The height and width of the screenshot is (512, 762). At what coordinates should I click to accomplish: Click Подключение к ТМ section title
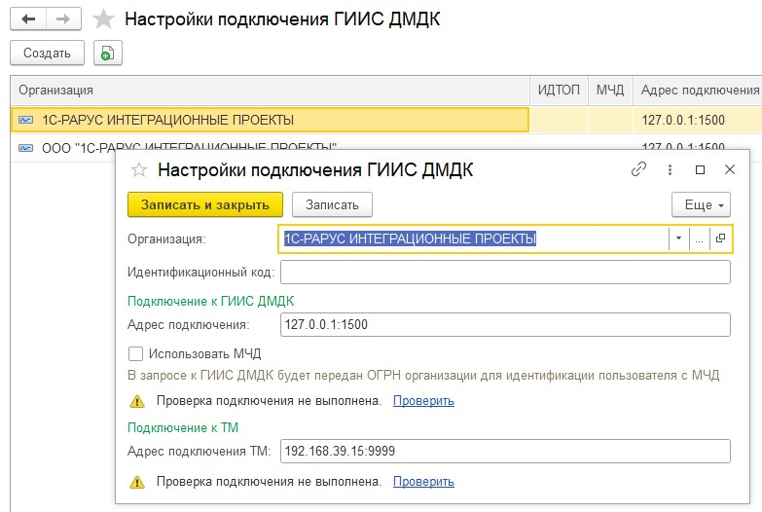183,427
